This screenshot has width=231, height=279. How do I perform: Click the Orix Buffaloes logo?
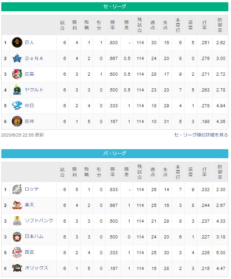coord(17,268)
